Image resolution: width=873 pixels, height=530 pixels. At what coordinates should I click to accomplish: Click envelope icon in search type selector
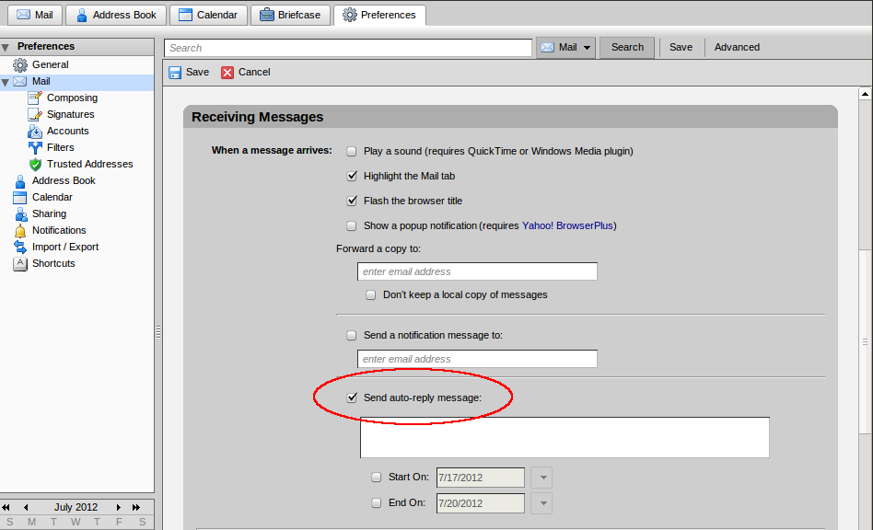coord(548,48)
